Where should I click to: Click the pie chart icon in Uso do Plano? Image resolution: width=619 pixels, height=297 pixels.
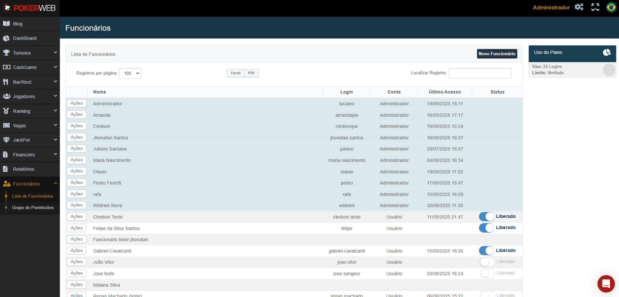pyautogui.click(x=607, y=52)
